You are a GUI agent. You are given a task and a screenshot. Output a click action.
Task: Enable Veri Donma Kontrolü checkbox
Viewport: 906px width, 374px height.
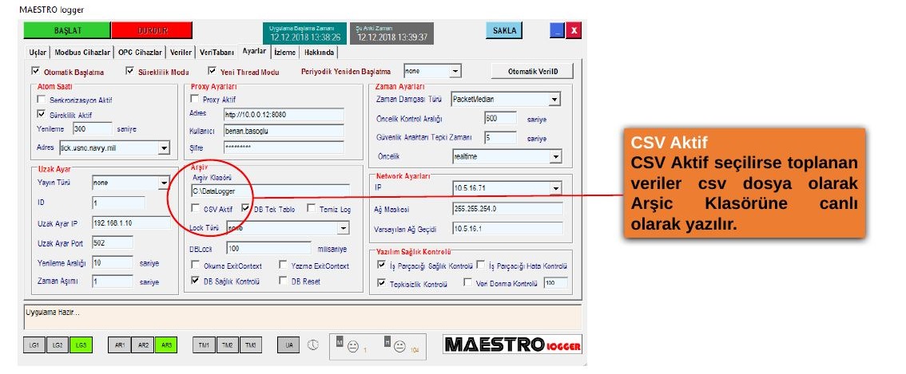tap(468, 283)
